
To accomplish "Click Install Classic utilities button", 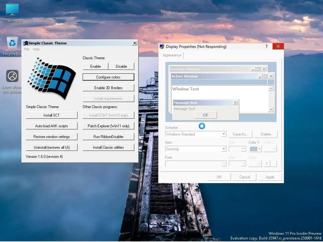I will [x=109, y=147].
